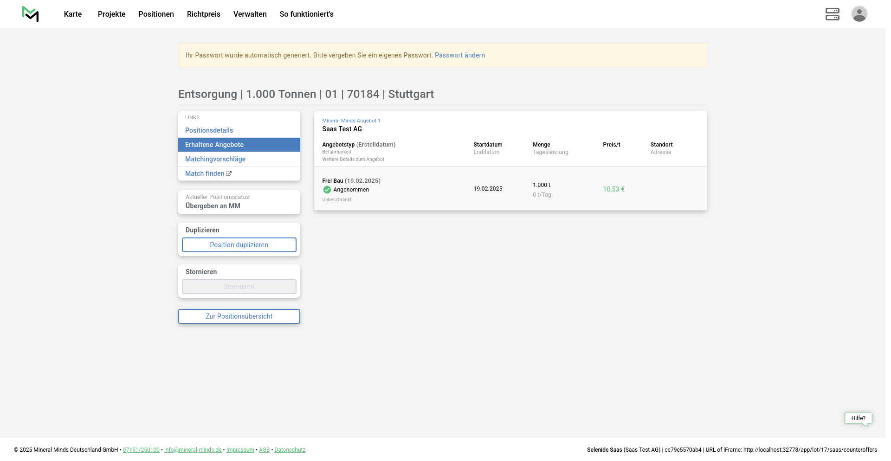Image resolution: width=891 pixels, height=461 pixels.
Task: Open the Verwalten menu
Action: (x=250, y=14)
